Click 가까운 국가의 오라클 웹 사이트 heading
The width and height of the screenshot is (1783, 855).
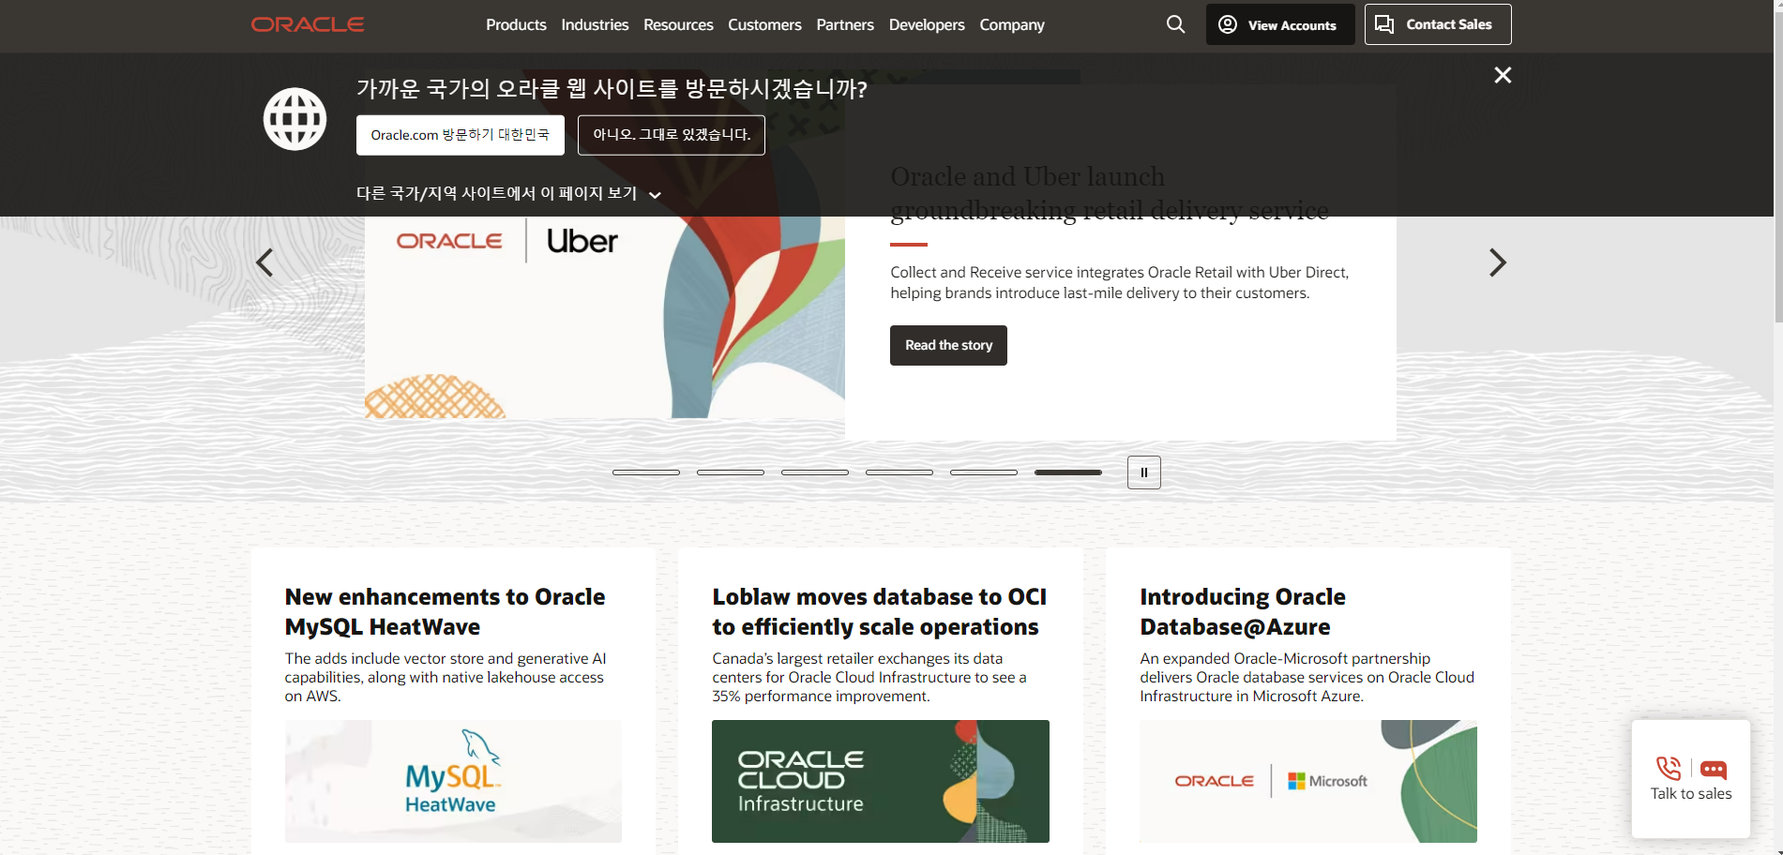pos(612,89)
